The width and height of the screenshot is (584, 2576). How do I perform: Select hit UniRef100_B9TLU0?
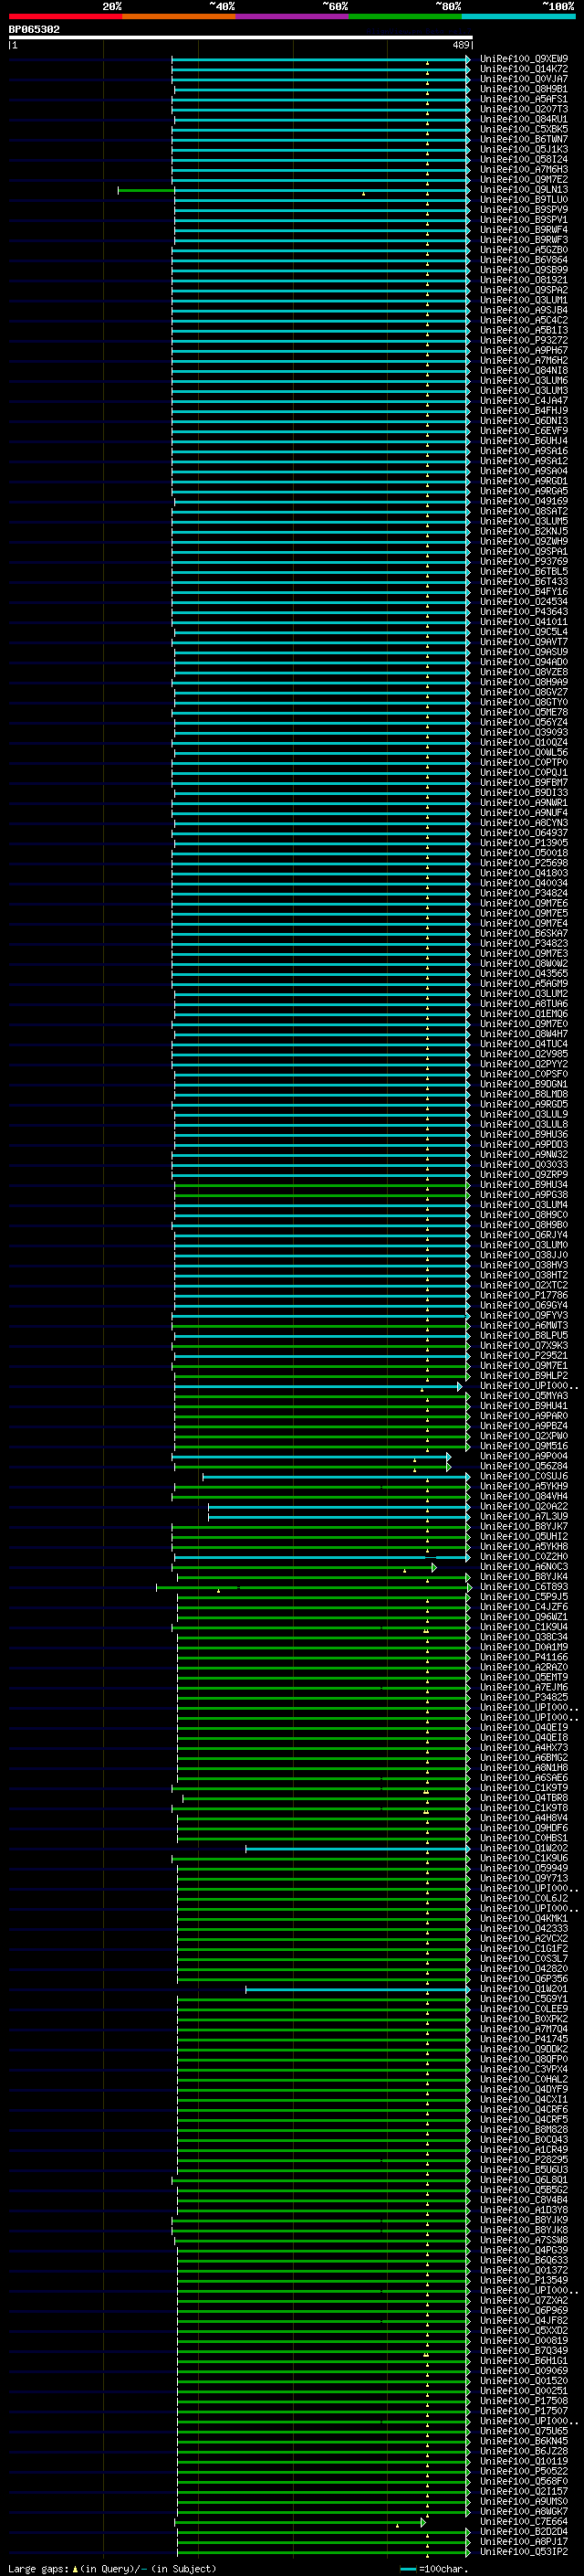(x=524, y=199)
